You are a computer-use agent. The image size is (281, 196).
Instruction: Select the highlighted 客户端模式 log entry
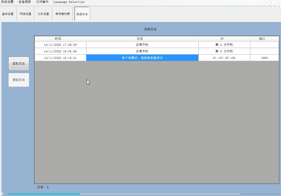tap(142, 58)
